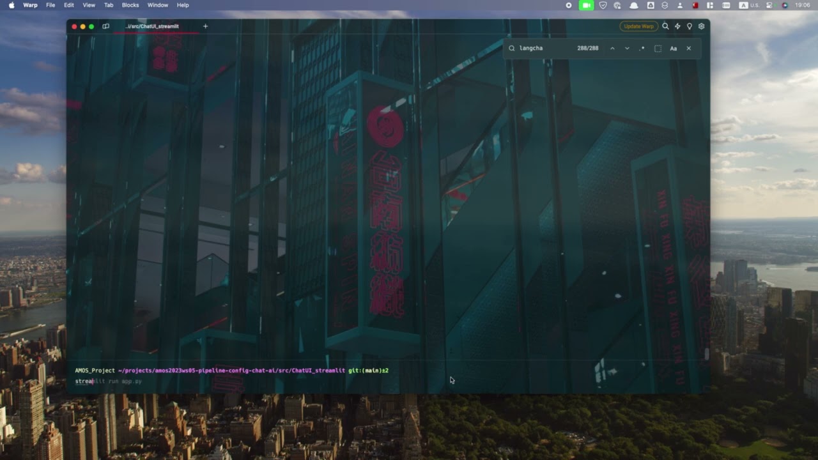Open the Edit menu

click(x=68, y=5)
